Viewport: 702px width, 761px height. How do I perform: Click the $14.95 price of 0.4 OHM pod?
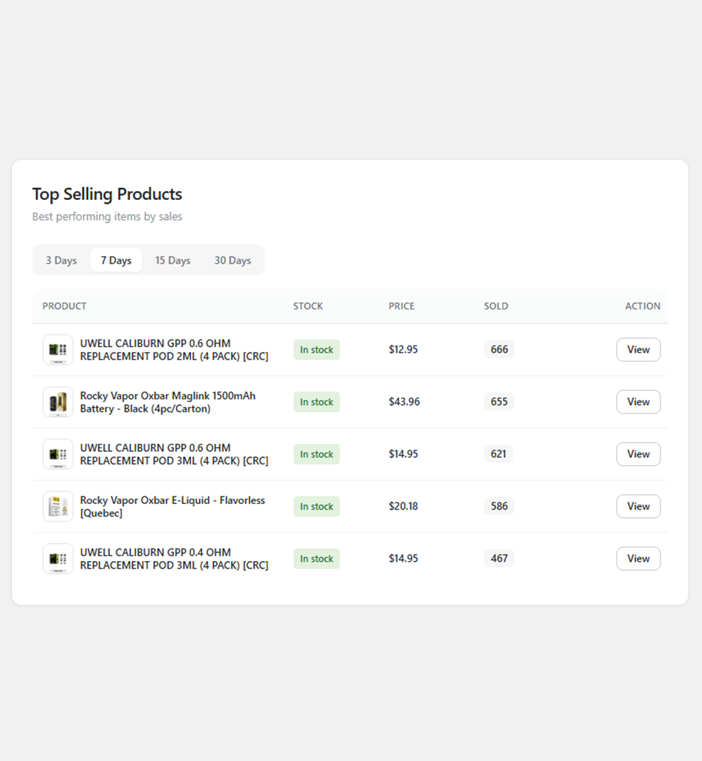(x=403, y=559)
